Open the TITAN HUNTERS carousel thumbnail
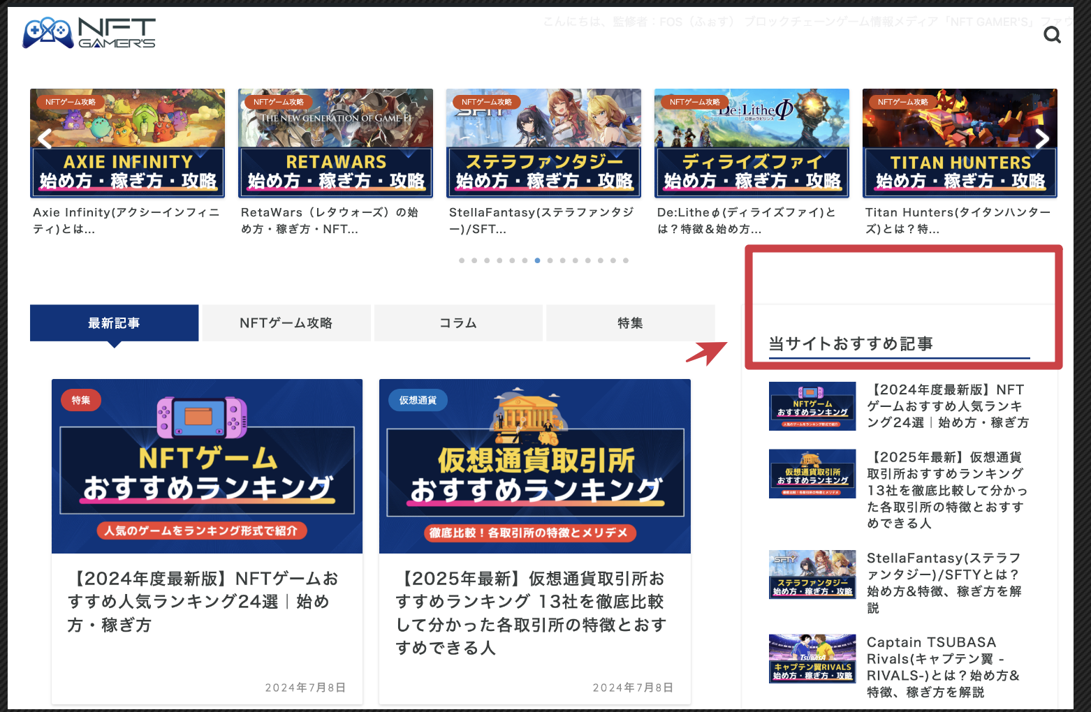Viewport: 1091px width, 712px height. tap(960, 143)
